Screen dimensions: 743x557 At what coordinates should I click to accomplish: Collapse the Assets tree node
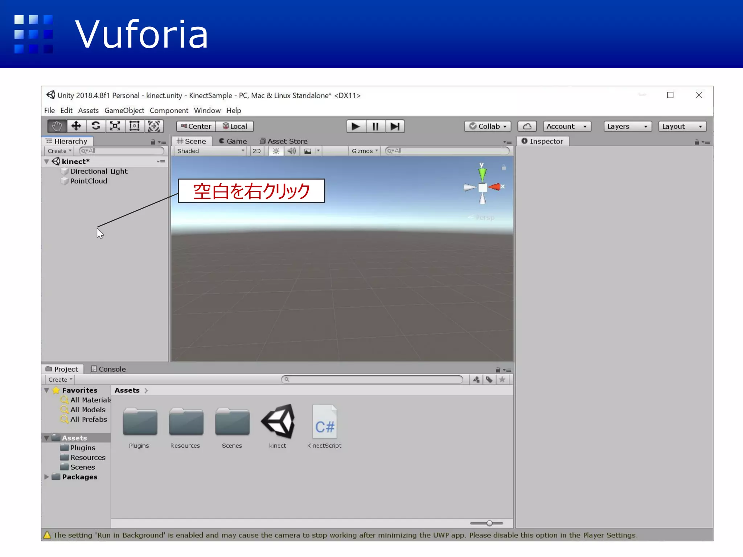[x=46, y=438]
